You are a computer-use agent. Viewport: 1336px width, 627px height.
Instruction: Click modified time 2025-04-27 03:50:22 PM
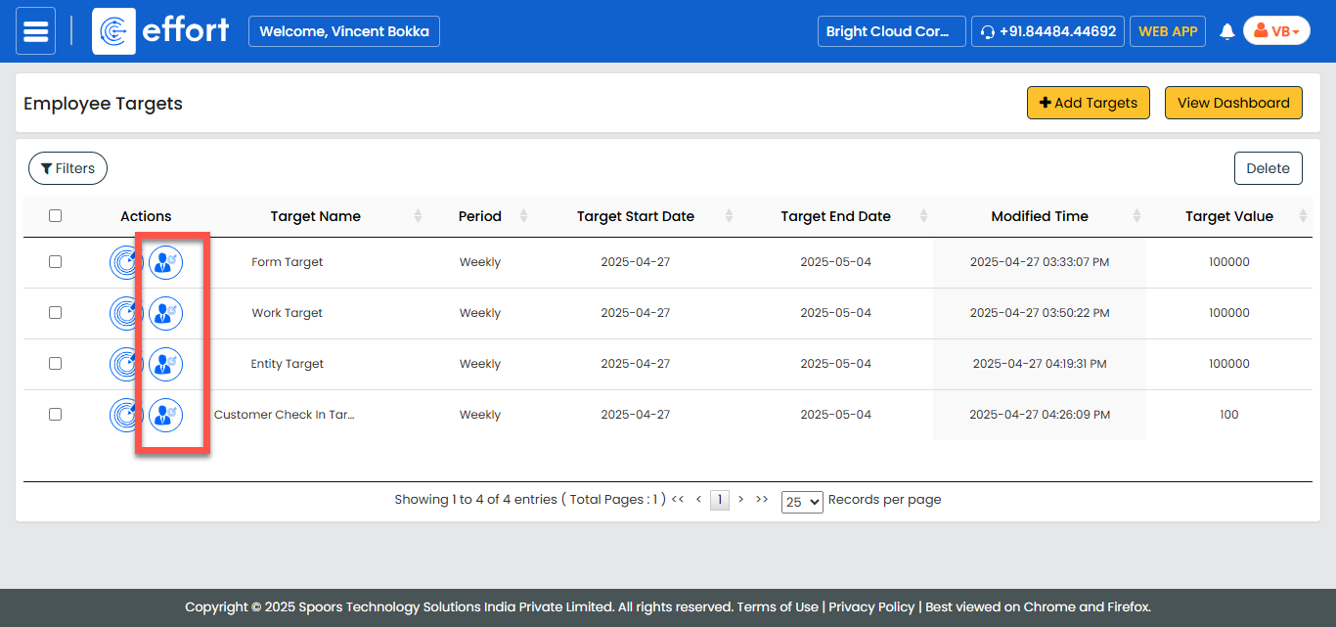[x=1040, y=313]
